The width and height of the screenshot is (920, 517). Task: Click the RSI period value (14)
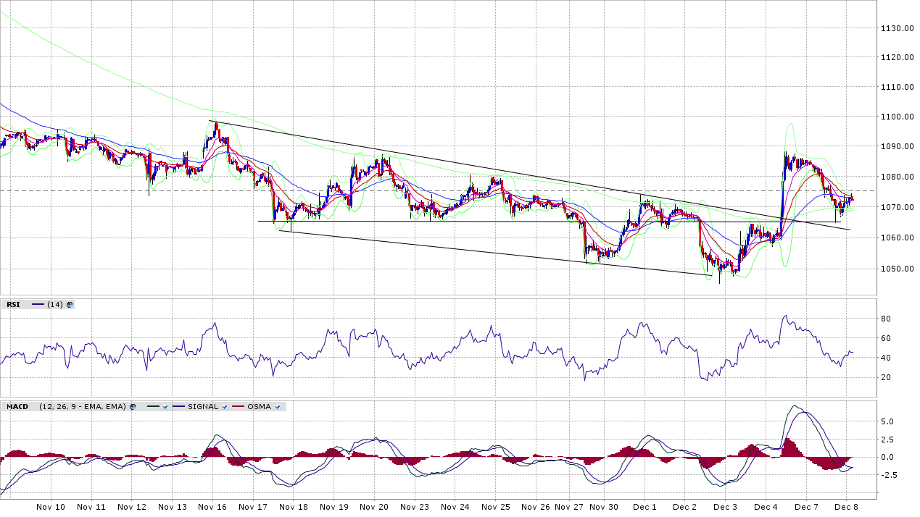[54, 305]
